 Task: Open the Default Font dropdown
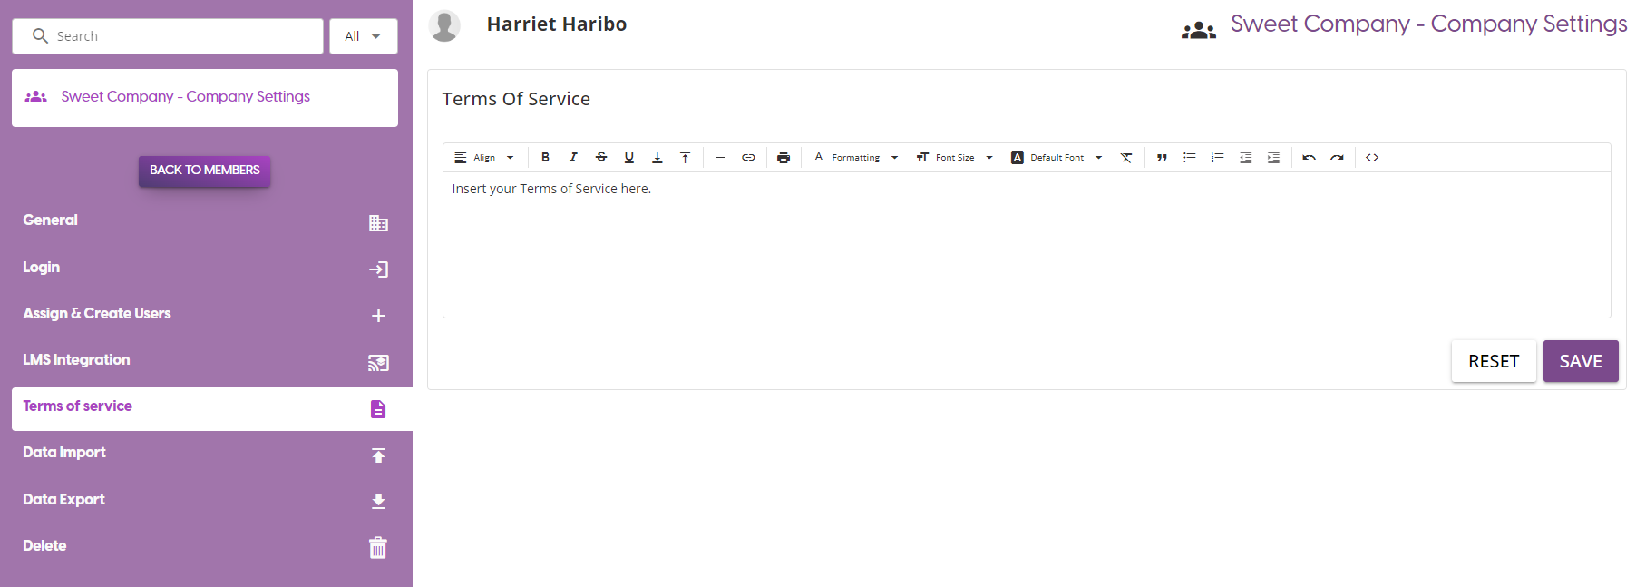click(1057, 158)
